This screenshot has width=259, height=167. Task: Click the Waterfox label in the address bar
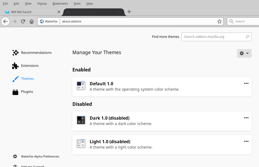point(51,21)
